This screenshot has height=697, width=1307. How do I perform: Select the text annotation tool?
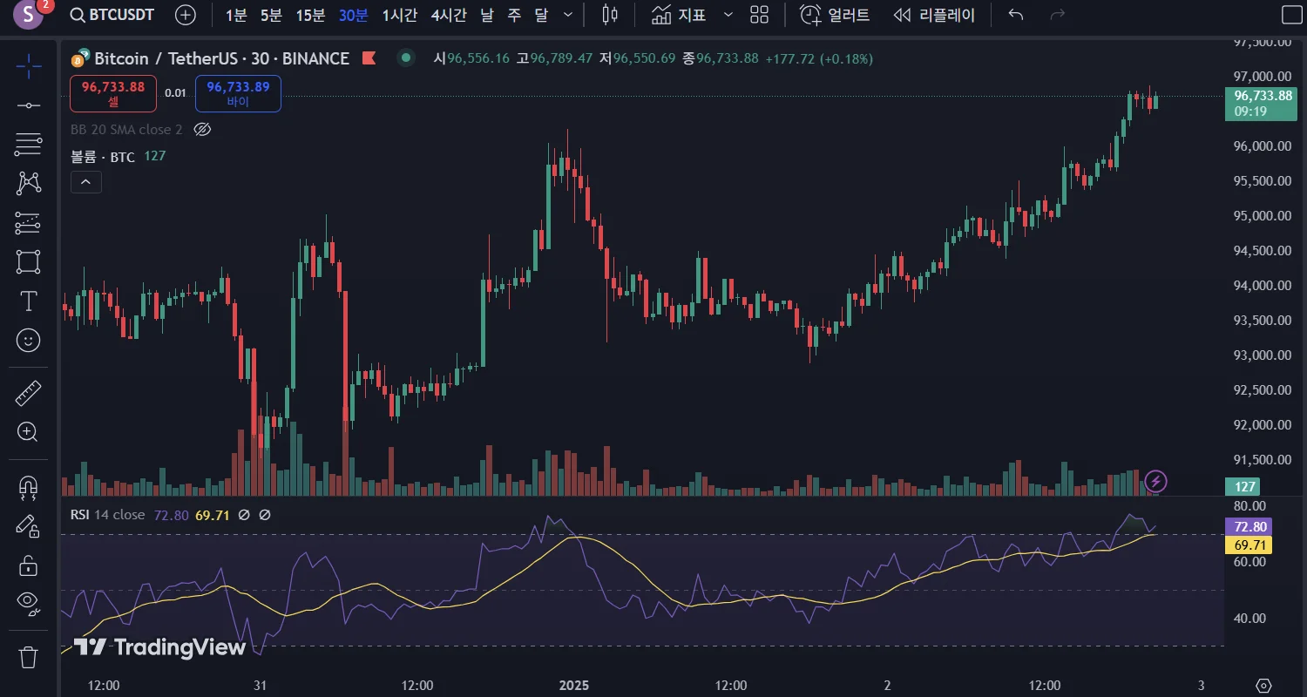[x=28, y=301]
